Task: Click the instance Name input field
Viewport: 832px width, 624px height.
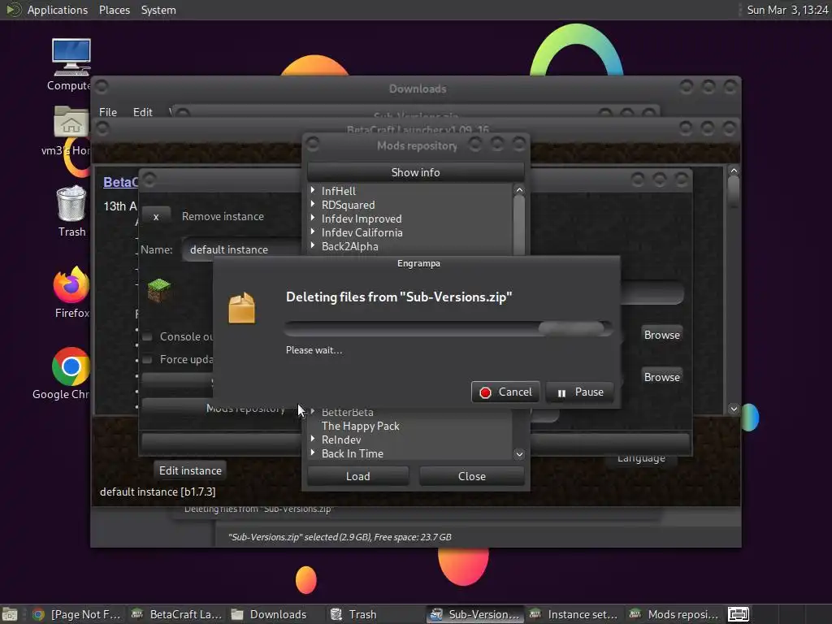Action: pos(241,249)
